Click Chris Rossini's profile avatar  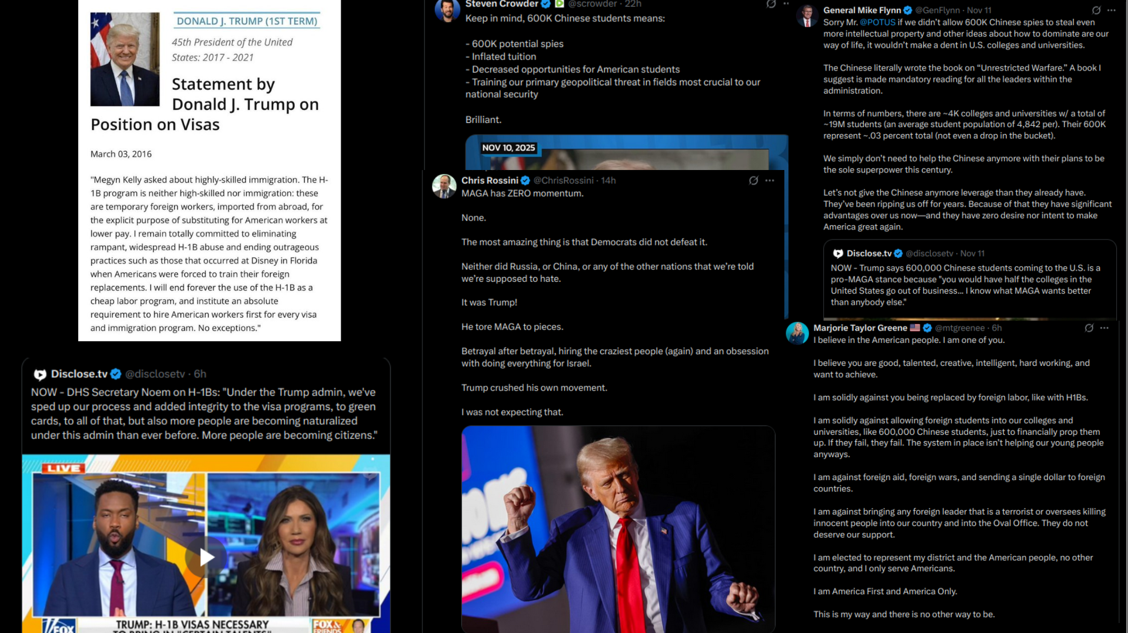(444, 186)
